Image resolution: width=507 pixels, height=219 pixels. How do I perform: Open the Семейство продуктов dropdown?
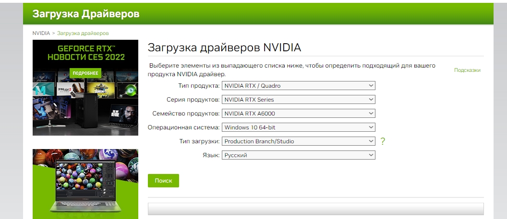point(298,114)
